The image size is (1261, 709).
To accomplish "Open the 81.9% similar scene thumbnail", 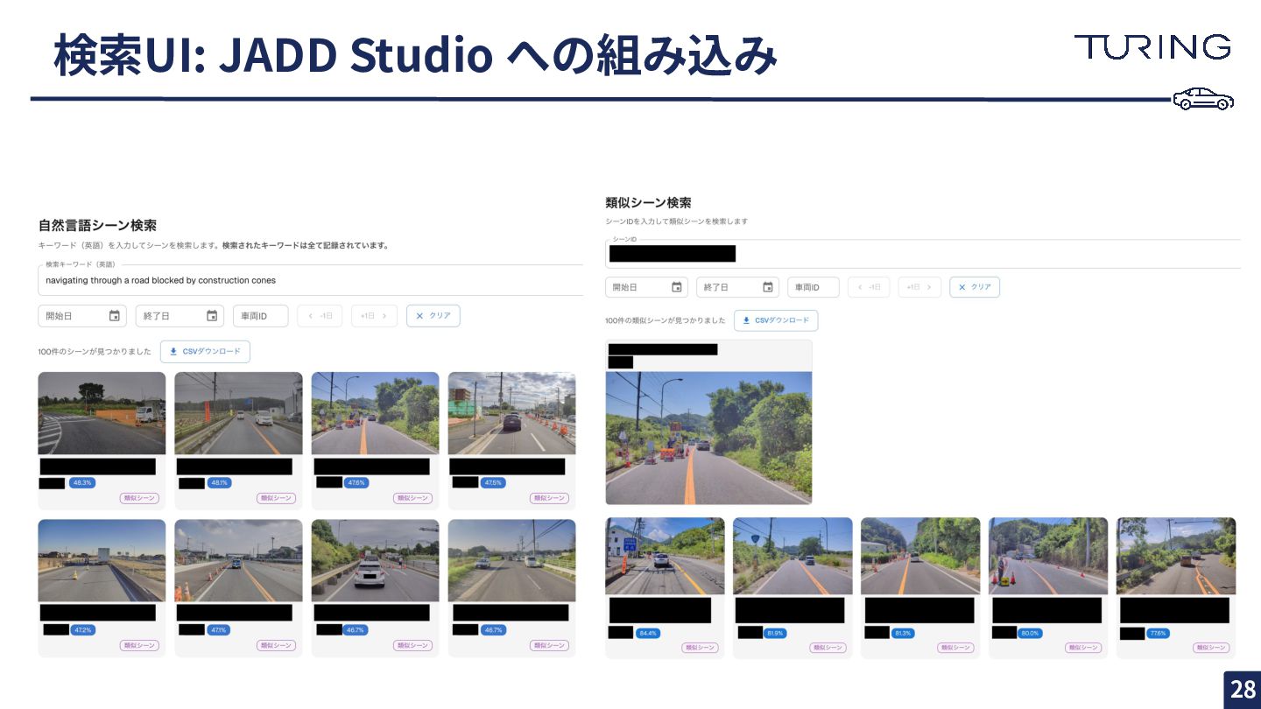I will 793,556.
